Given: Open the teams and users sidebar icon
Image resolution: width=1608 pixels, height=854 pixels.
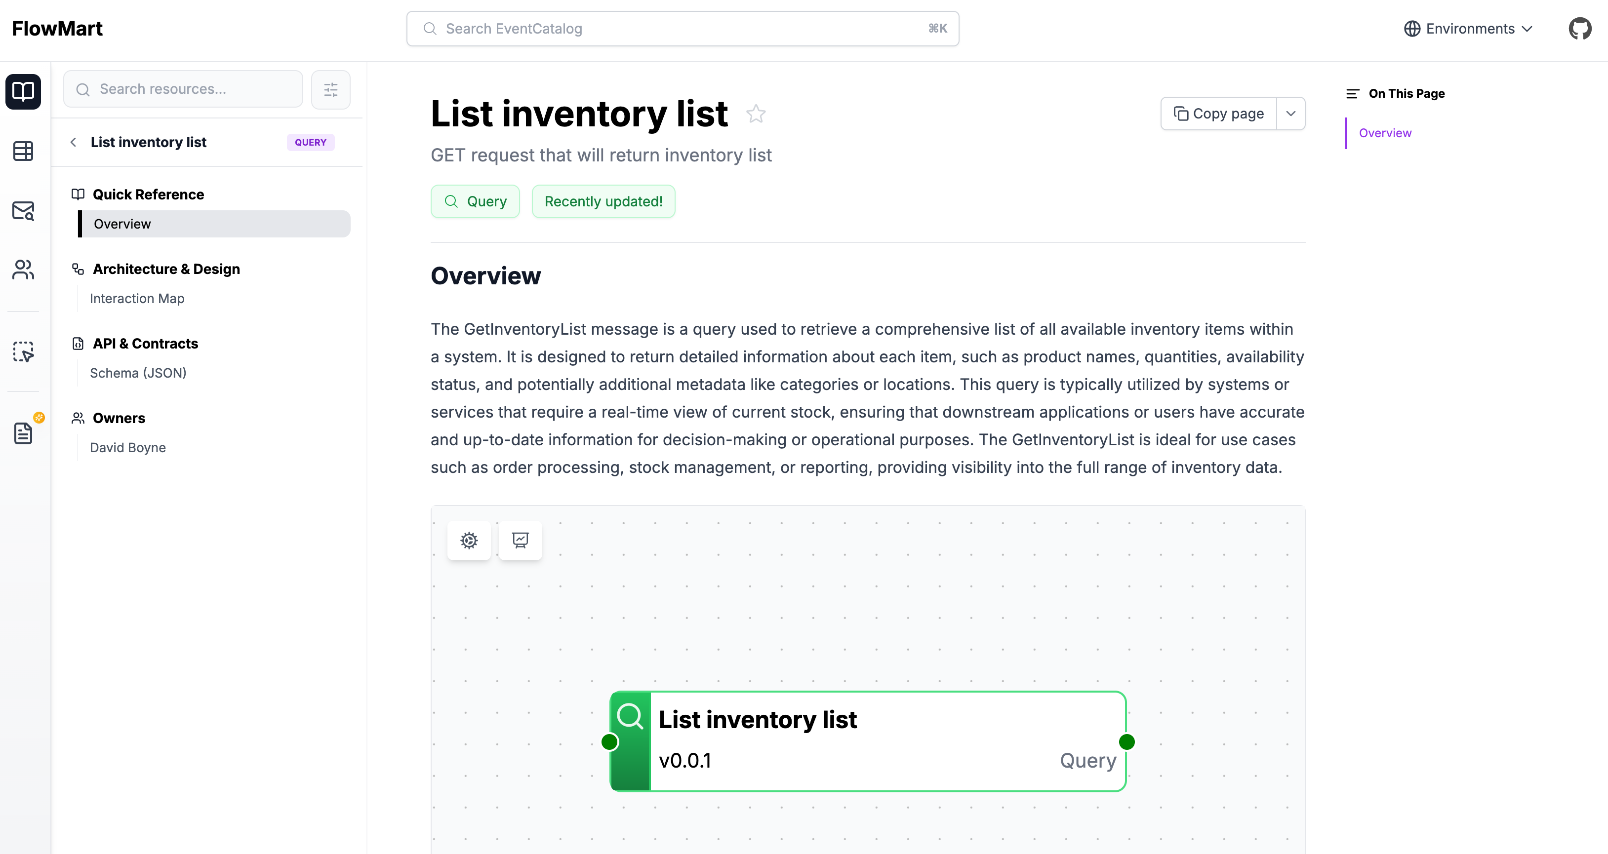Looking at the screenshot, I should (x=23, y=270).
